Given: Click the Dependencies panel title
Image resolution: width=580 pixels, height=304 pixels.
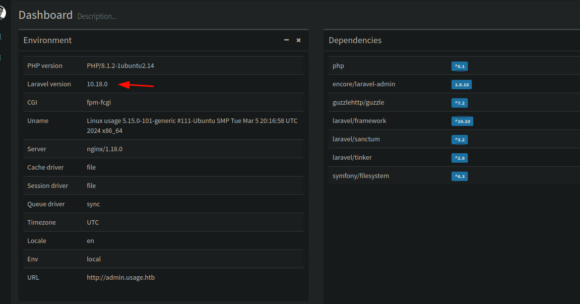Looking at the screenshot, I should (355, 40).
